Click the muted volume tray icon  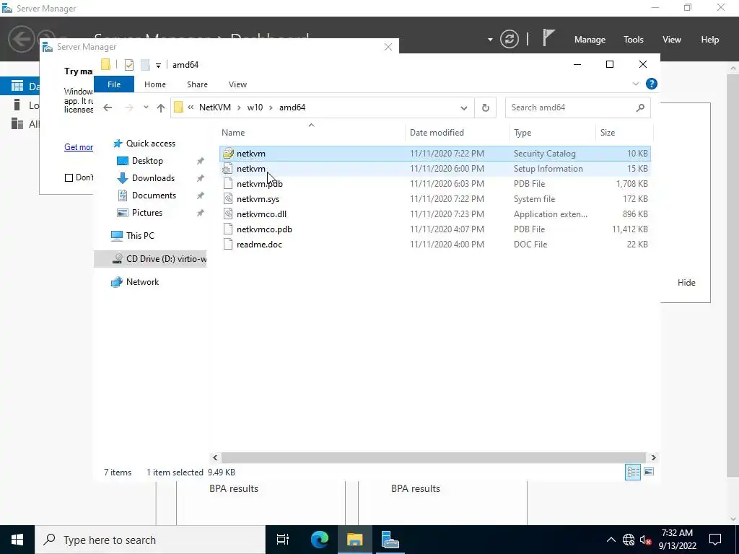[645, 540]
